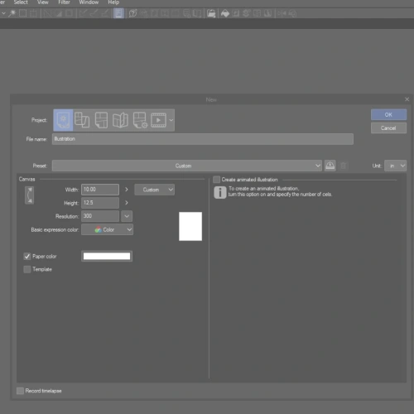Select the Animation project type icon
The width and height of the screenshot is (414, 414).
[x=158, y=120]
